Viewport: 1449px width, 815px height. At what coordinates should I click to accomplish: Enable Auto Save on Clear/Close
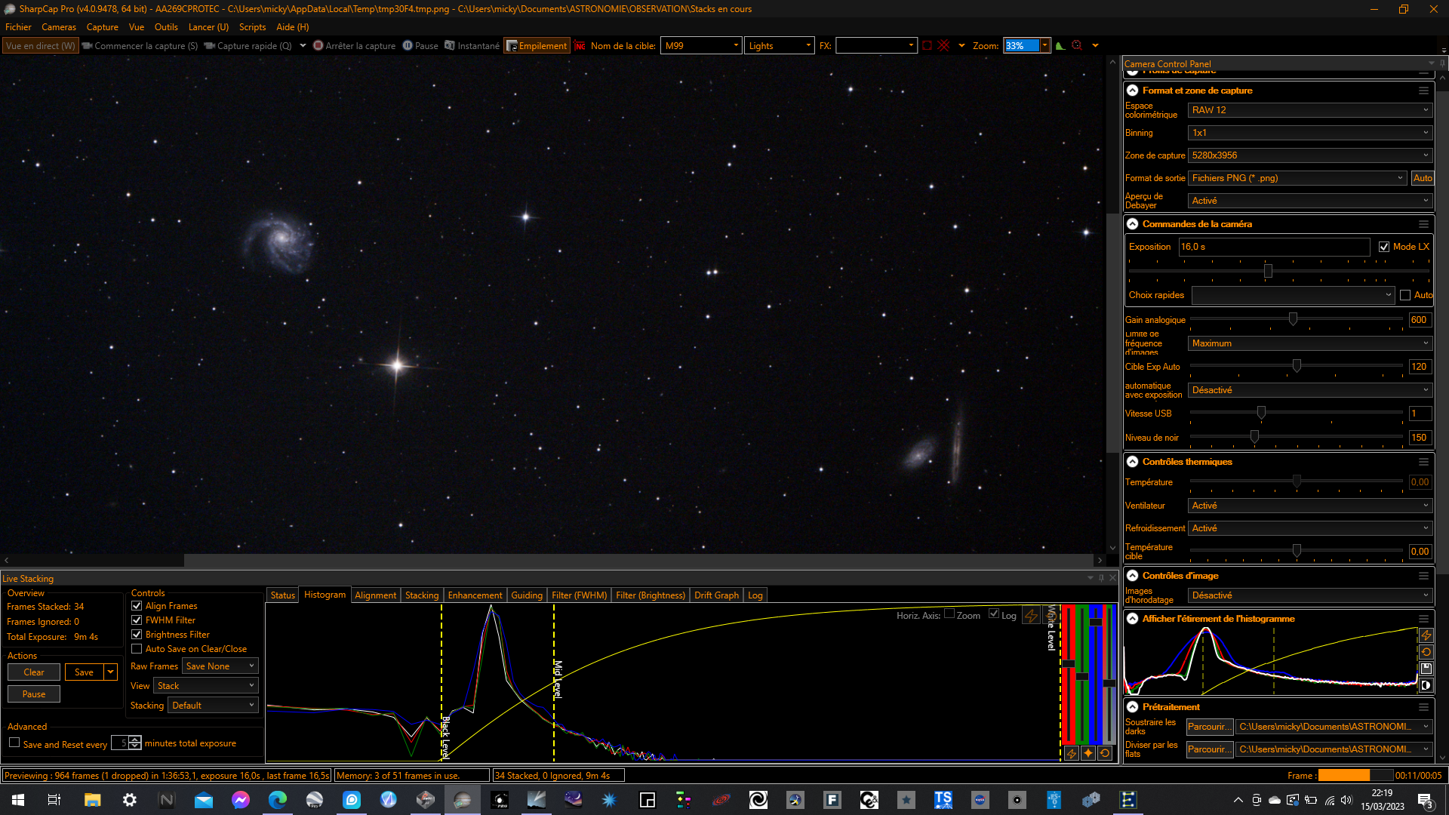click(x=137, y=649)
